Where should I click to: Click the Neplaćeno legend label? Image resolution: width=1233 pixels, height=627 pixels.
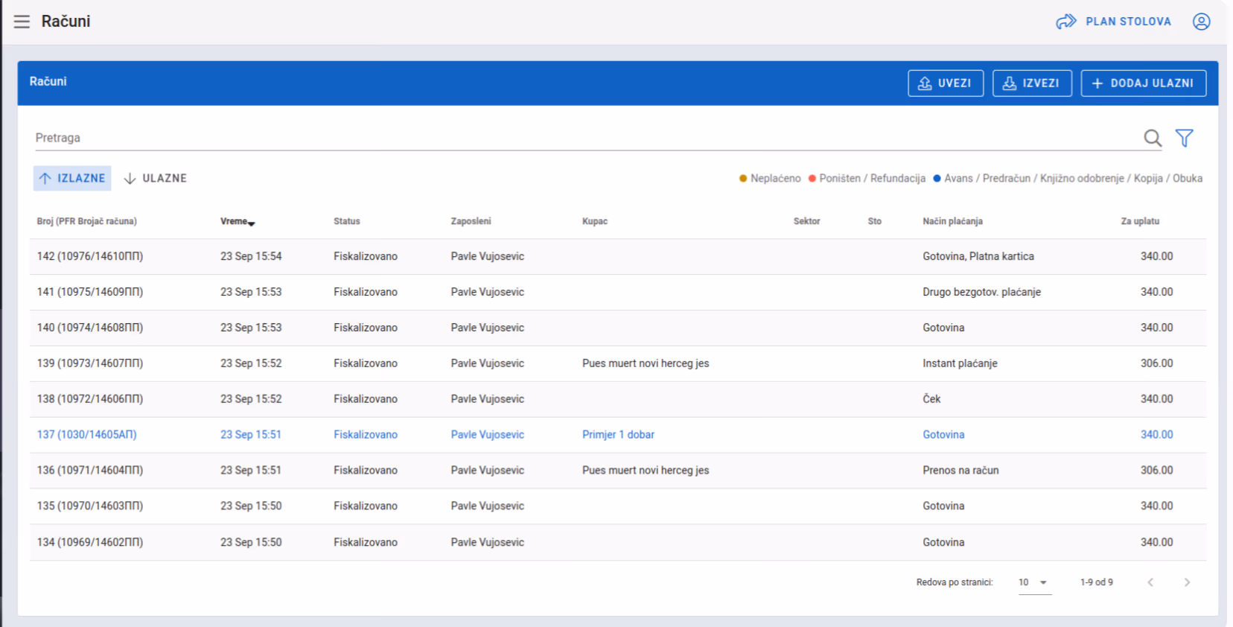click(775, 179)
